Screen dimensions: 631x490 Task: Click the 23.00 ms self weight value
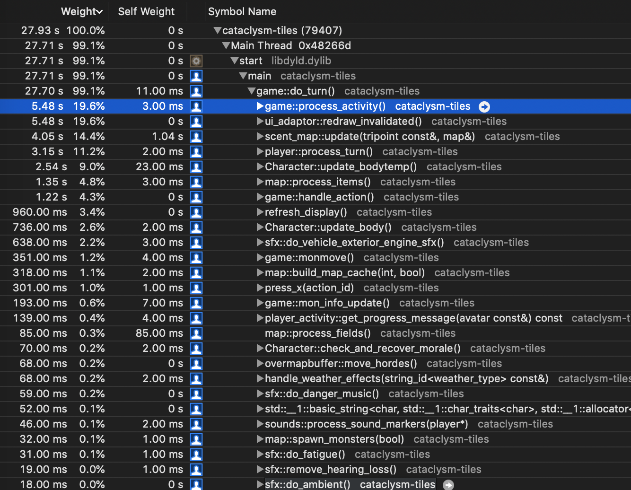coord(159,167)
